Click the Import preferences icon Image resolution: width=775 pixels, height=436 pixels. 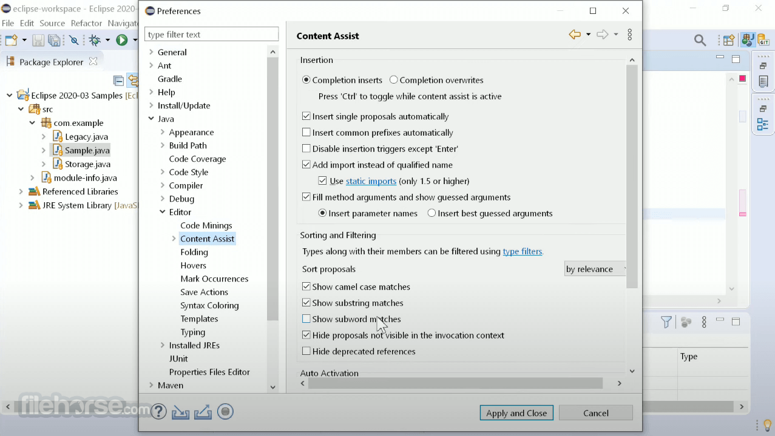(181, 412)
